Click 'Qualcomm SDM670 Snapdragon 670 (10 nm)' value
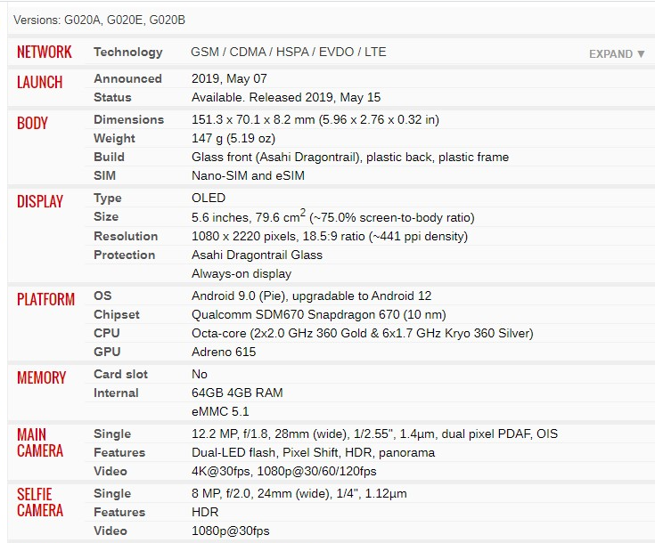This screenshot has width=655, height=543. [x=319, y=315]
